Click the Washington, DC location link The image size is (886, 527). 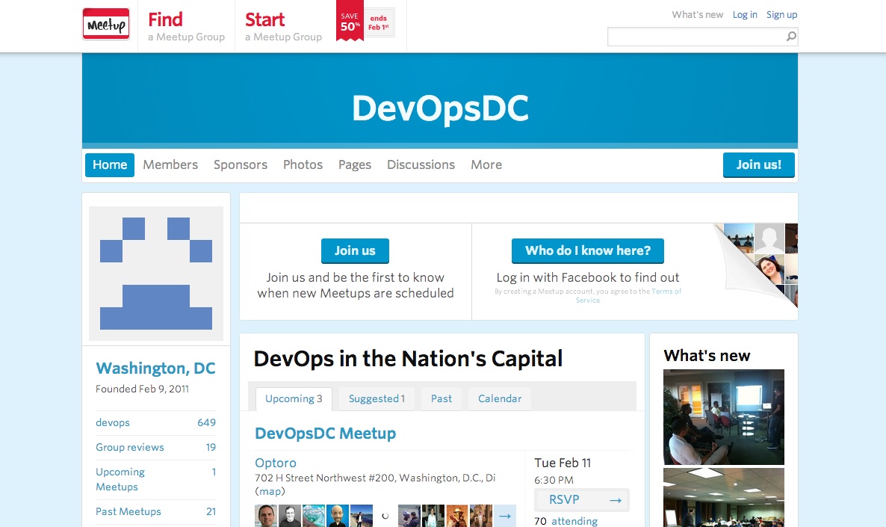click(155, 368)
